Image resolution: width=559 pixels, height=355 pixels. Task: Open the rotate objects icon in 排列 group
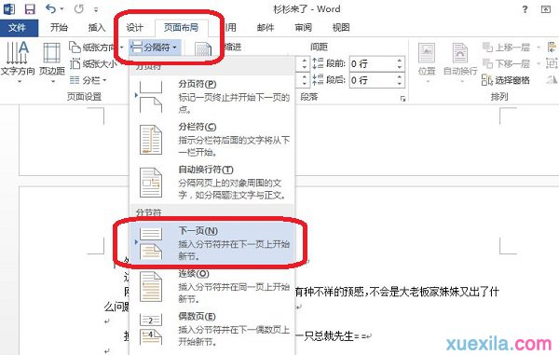(552, 80)
